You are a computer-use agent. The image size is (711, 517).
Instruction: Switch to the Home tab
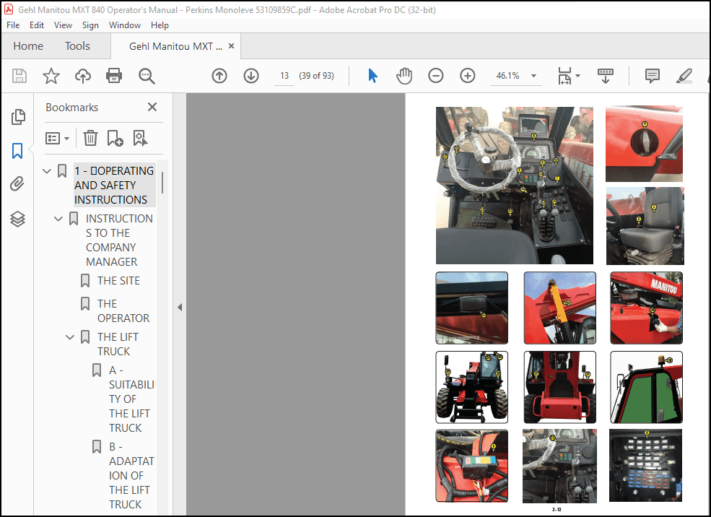28,45
